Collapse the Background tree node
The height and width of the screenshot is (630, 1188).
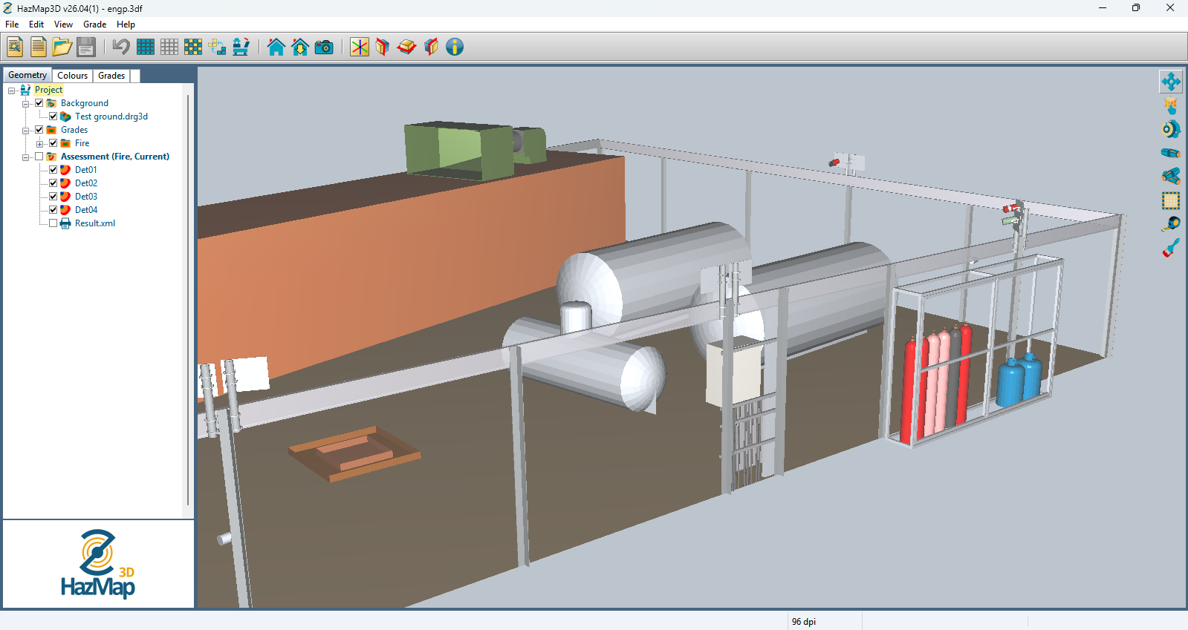26,104
